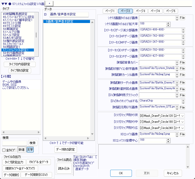
Task: Open the [マスク]マップ明かり狭 dropdown
Action: [x=183, y=115]
